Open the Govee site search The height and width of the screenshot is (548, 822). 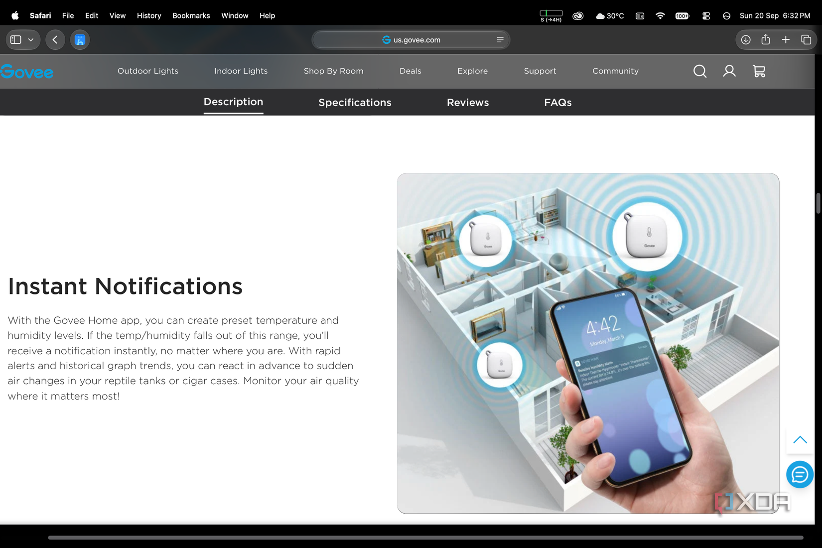700,71
